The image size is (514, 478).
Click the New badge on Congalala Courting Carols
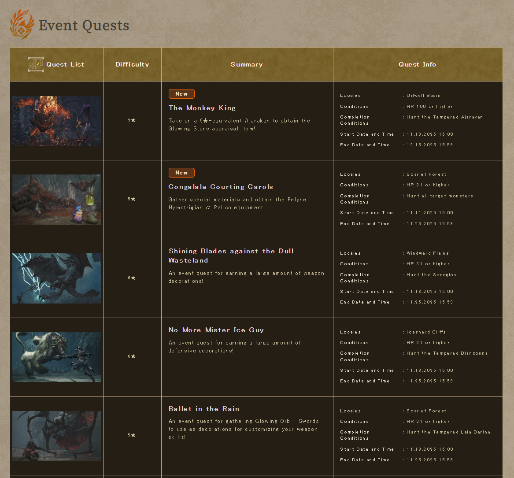181,172
